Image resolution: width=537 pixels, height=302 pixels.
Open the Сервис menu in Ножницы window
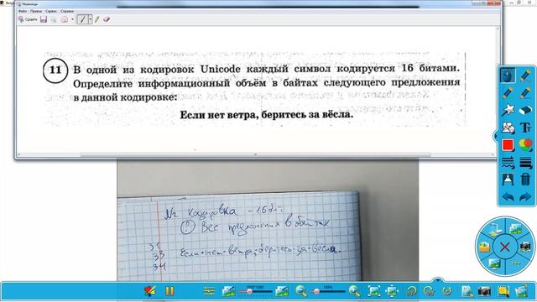(x=51, y=11)
